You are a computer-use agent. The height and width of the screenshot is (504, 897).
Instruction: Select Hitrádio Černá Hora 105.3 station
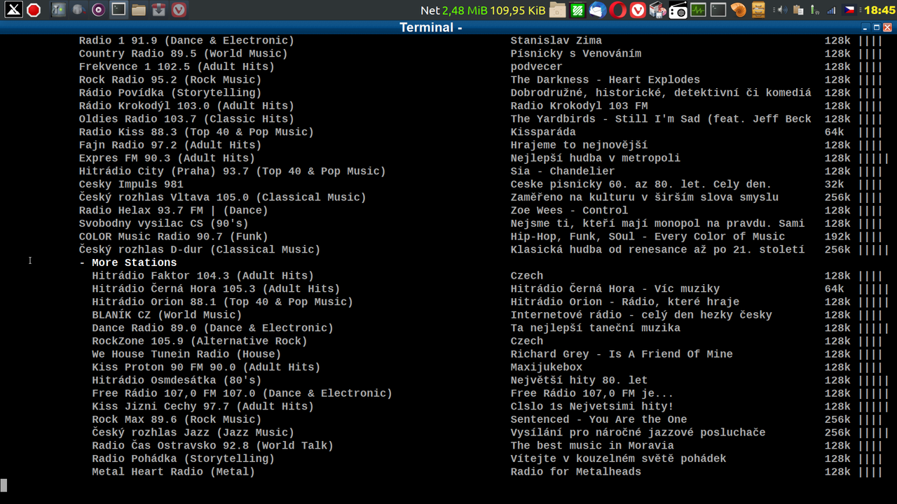pyautogui.click(x=216, y=288)
